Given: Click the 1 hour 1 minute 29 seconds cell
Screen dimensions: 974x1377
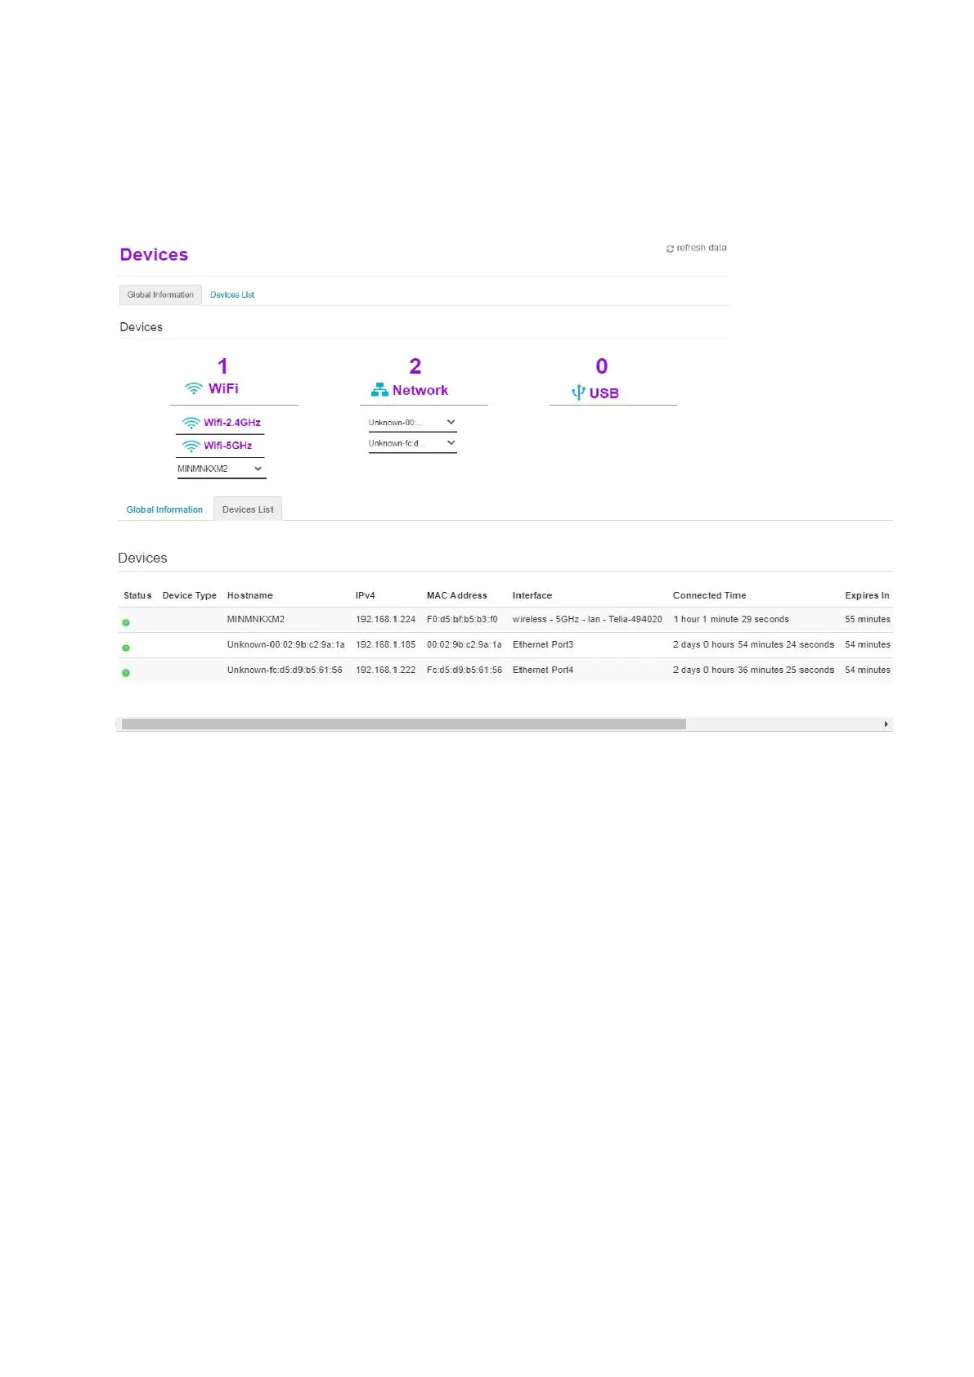Looking at the screenshot, I should click(731, 619).
